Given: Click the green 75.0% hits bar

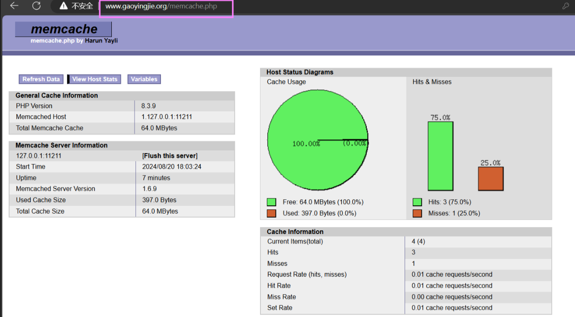Looking at the screenshot, I should [x=440, y=156].
